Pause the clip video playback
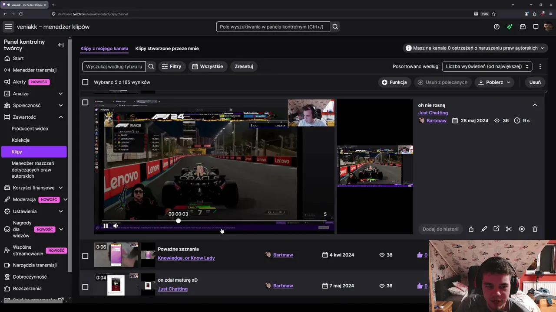The height and width of the screenshot is (312, 556). point(106,226)
